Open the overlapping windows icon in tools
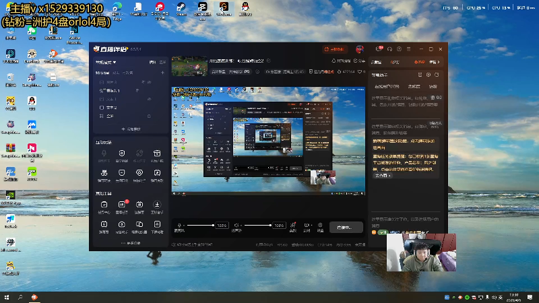The height and width of the screenshot is (303, 539). tap(139, 224)
